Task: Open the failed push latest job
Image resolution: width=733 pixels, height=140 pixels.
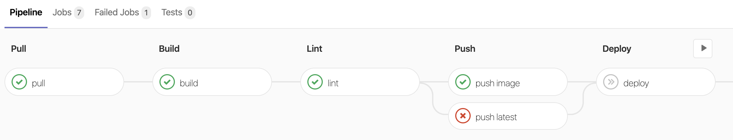Action: click(x=508, y=116)
